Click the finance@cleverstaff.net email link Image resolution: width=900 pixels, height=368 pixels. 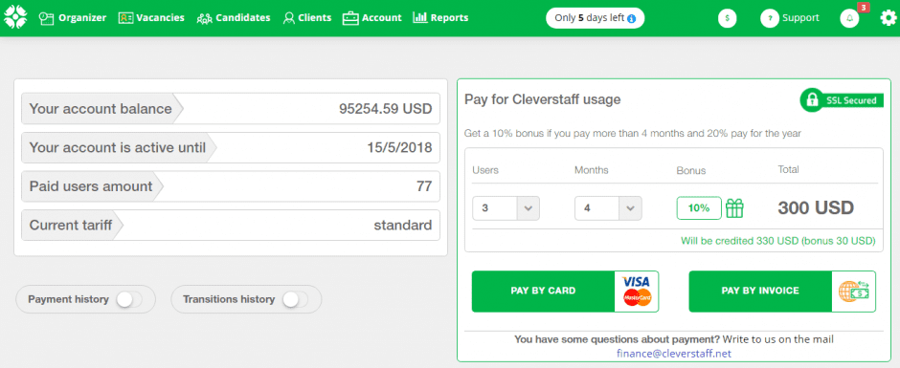point(674,353)
